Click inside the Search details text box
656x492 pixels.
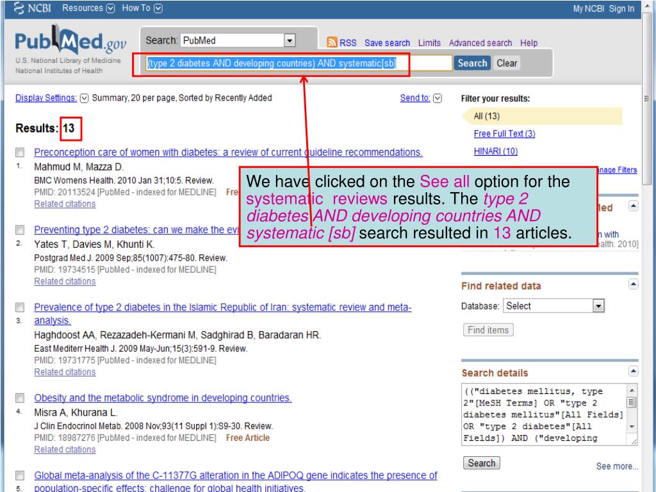(x=543, y=414)
